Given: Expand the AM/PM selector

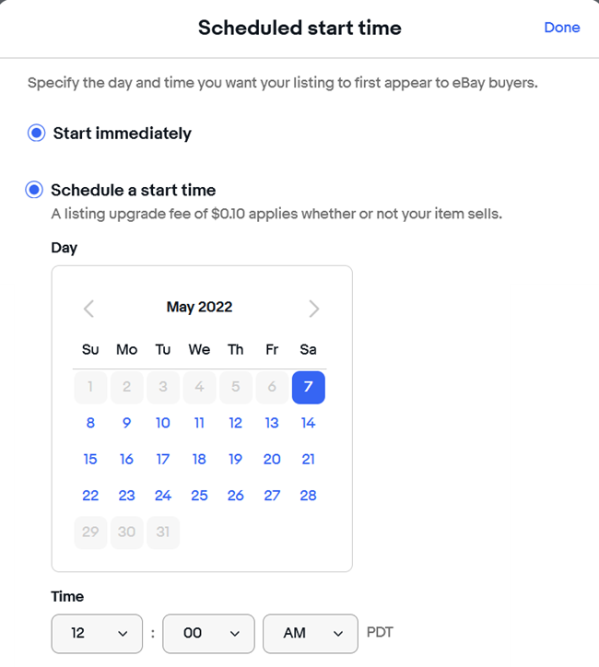Looking at the screenshot, I should pyautogui.click(x=311, y=634).
